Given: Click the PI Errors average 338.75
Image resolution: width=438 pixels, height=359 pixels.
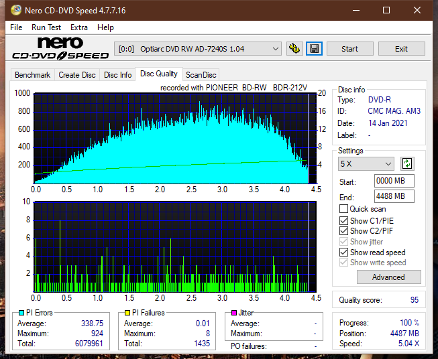Looking at the screenshot, I should point(92,324).
